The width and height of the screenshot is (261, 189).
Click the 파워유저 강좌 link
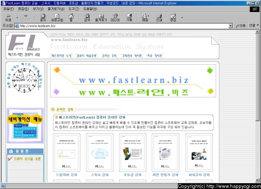[x=199, y=175]
